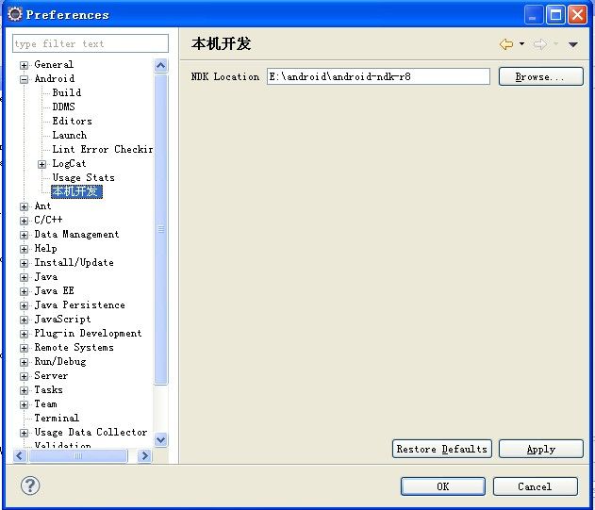Maximize the Preferences window
Image resolution: width=595 pixels, height=510 pixels.
(x=556, y=15)
